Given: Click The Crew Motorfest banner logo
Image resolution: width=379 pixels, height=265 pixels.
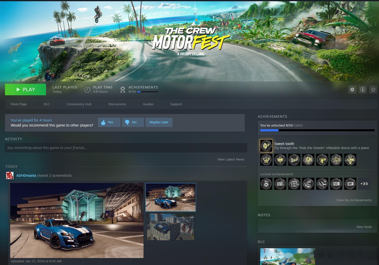Looking at the screenshot, I should pos(191,41).
